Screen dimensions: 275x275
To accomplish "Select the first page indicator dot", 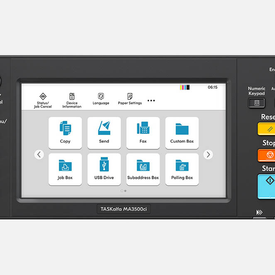I will click(122, 191).
